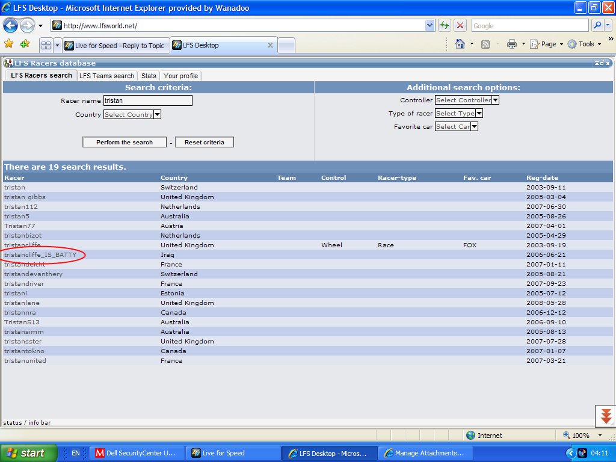Select racer tristancliffe_IS_BATTY row
616x462 pixels.
(x=308, y=255)
